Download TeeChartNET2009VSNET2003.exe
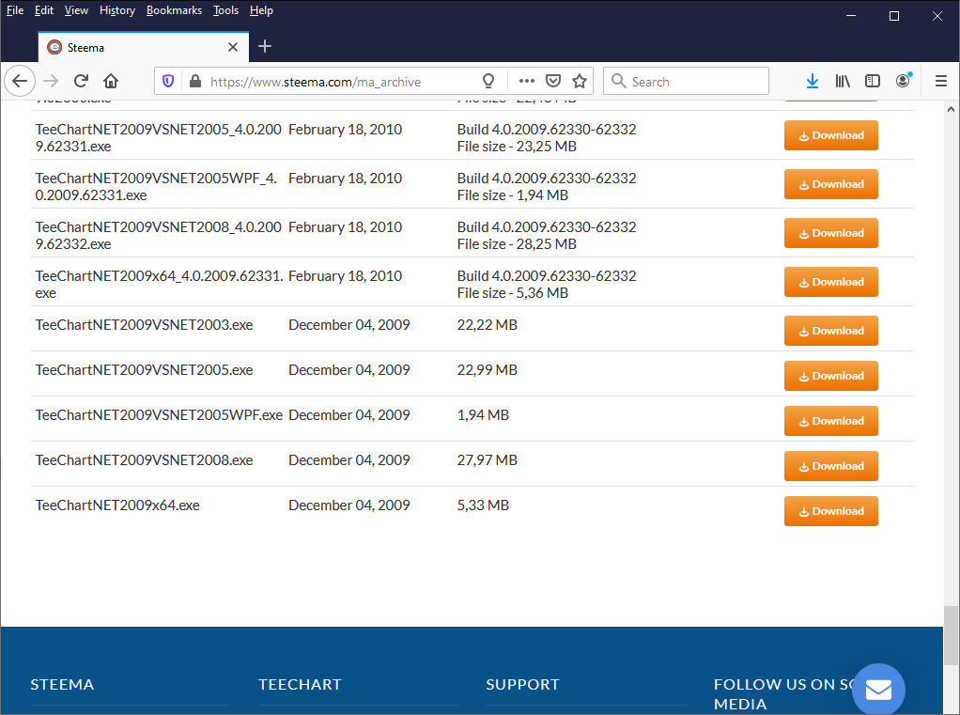 point(830,331)
